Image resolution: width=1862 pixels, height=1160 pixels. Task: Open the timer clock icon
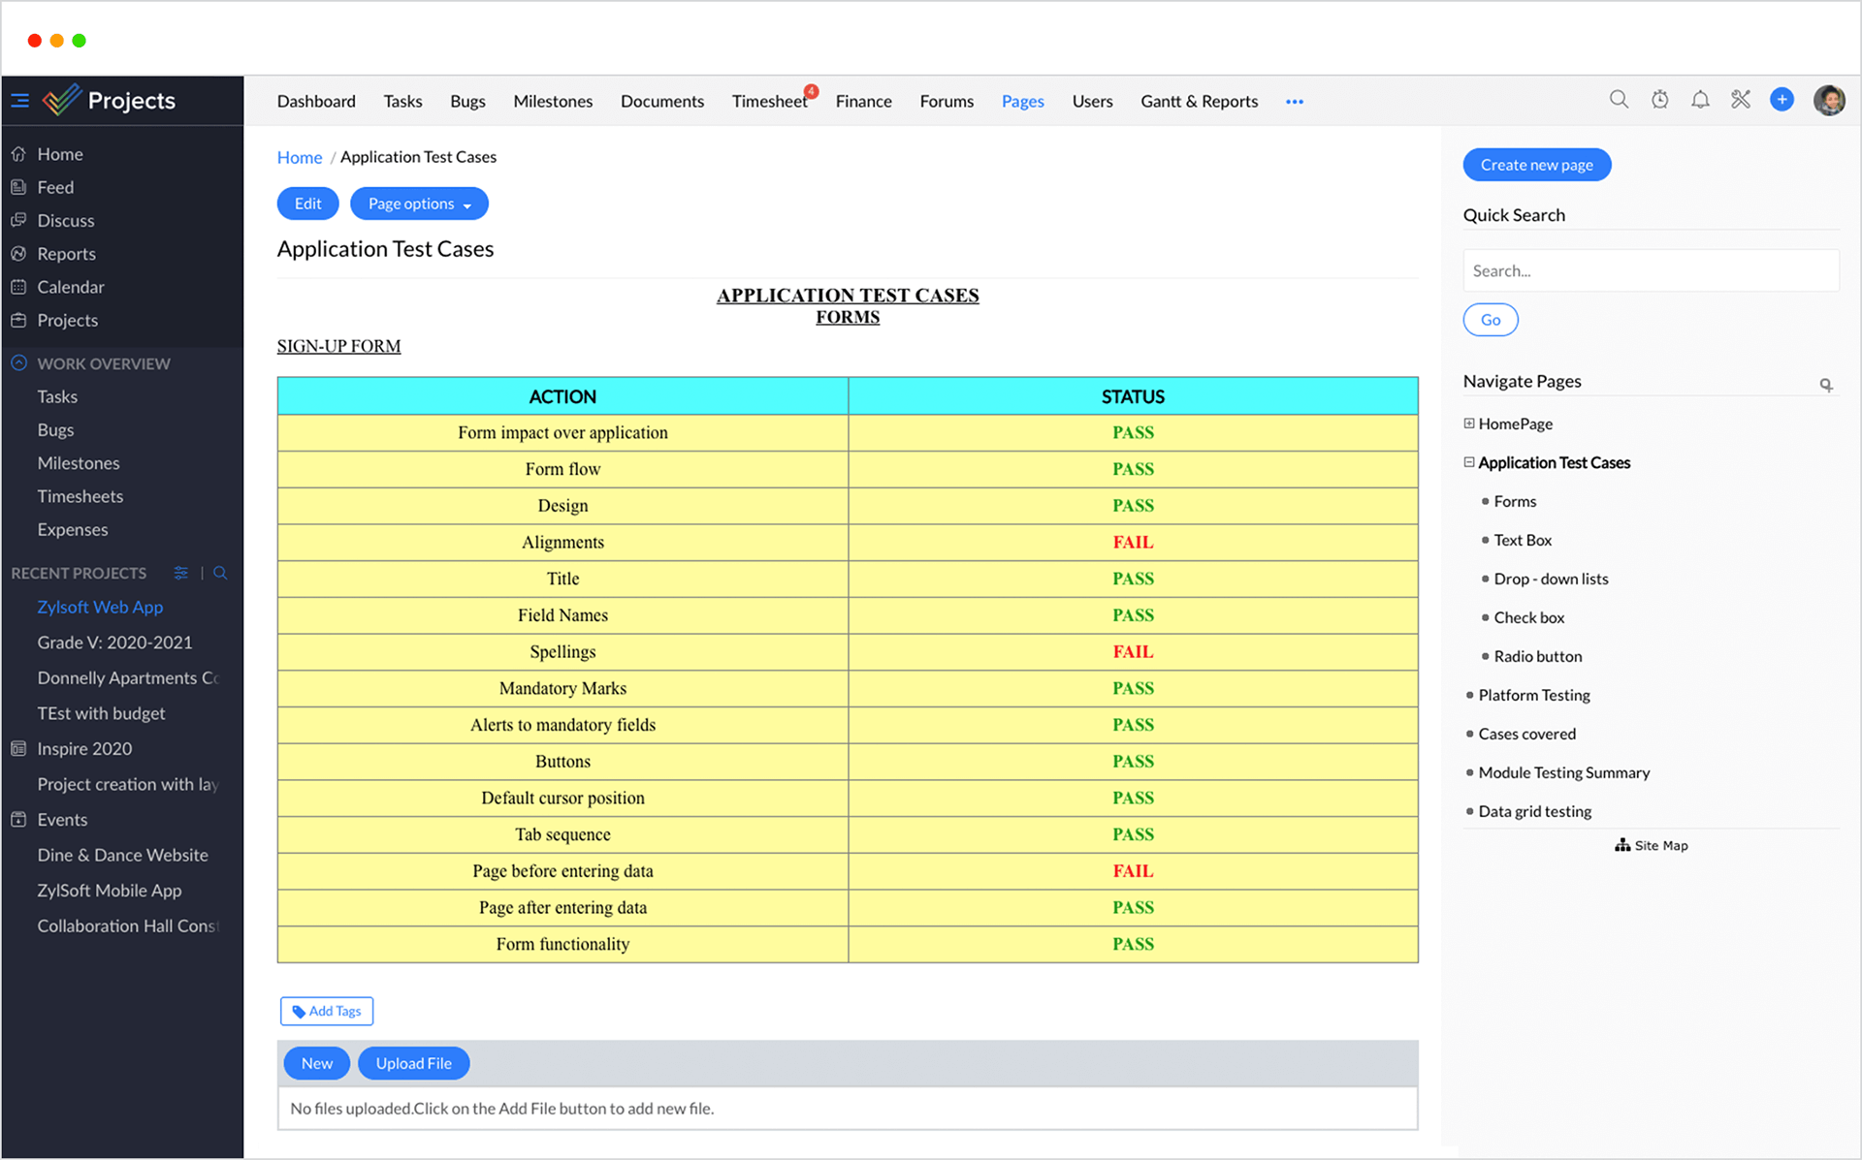pos(1659,100)
